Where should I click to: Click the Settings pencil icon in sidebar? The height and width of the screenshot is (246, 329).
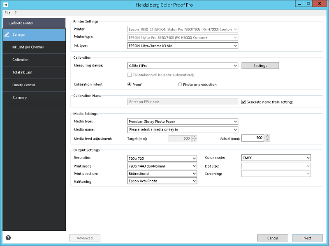7,34
